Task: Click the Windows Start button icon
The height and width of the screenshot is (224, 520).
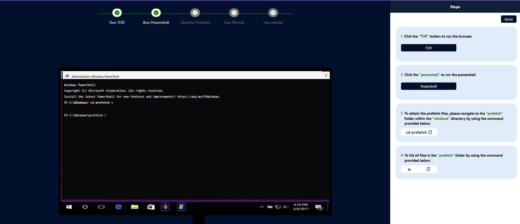Action: point(69,207)
